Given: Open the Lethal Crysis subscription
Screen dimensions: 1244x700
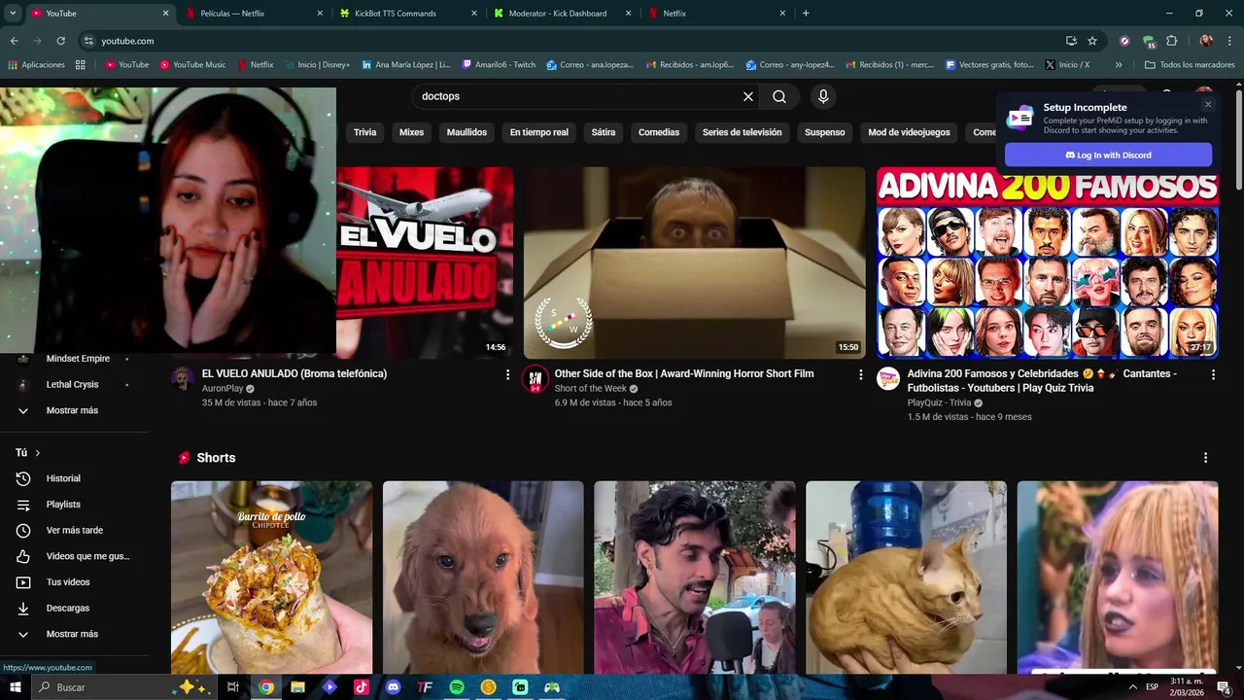Looking at the screenshot, I should (72, 384).
